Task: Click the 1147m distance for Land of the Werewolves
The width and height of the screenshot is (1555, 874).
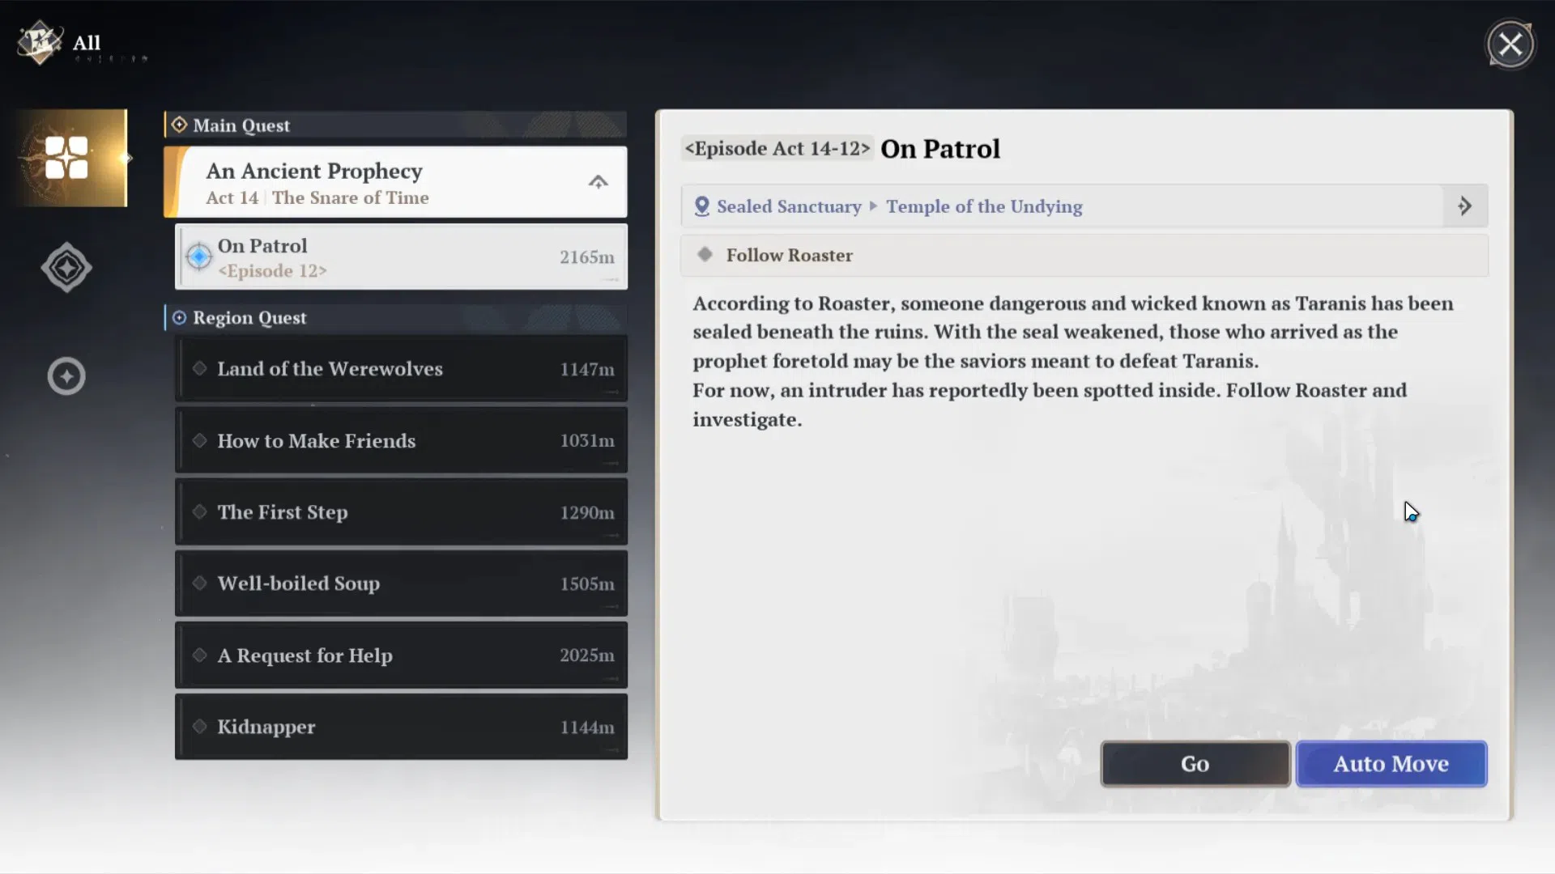Action: click(x=587, y=370)
